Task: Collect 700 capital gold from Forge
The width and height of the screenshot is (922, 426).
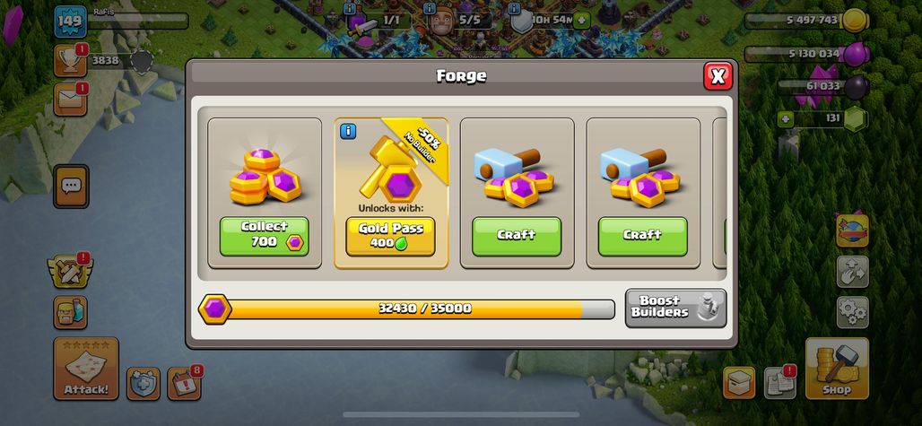Action: click(264, 236)
